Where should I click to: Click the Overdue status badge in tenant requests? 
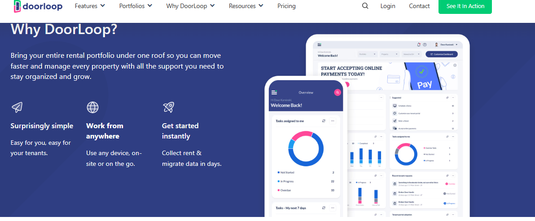coord(450,183)
